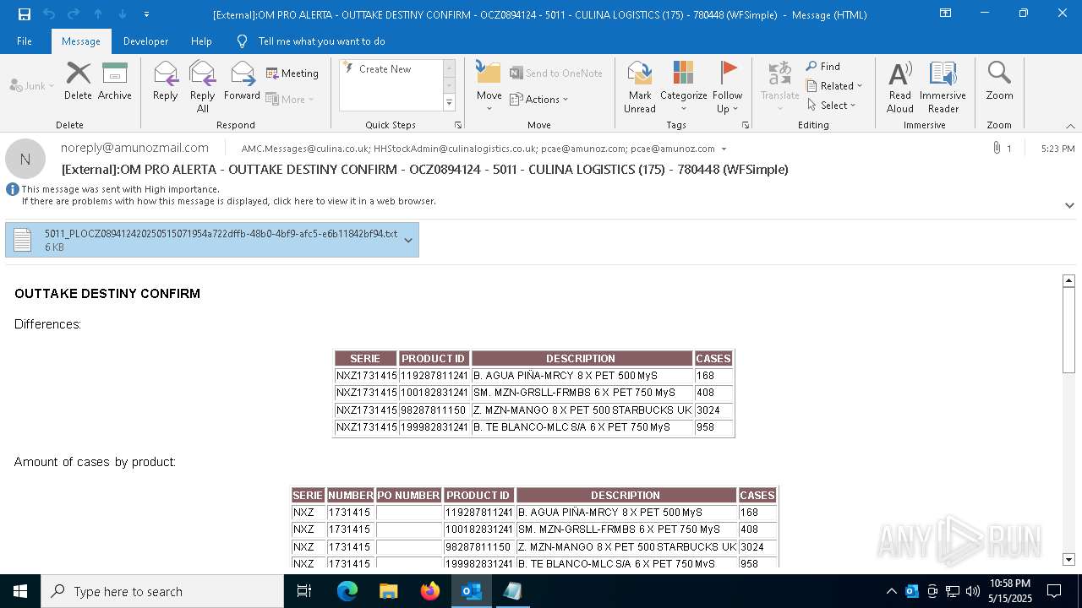Open Ribbon Display Options in title bar

945,14
